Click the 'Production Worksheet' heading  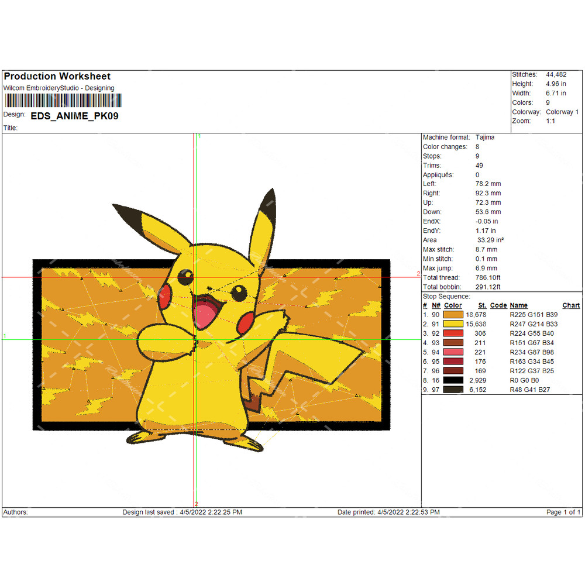point(57,76)
